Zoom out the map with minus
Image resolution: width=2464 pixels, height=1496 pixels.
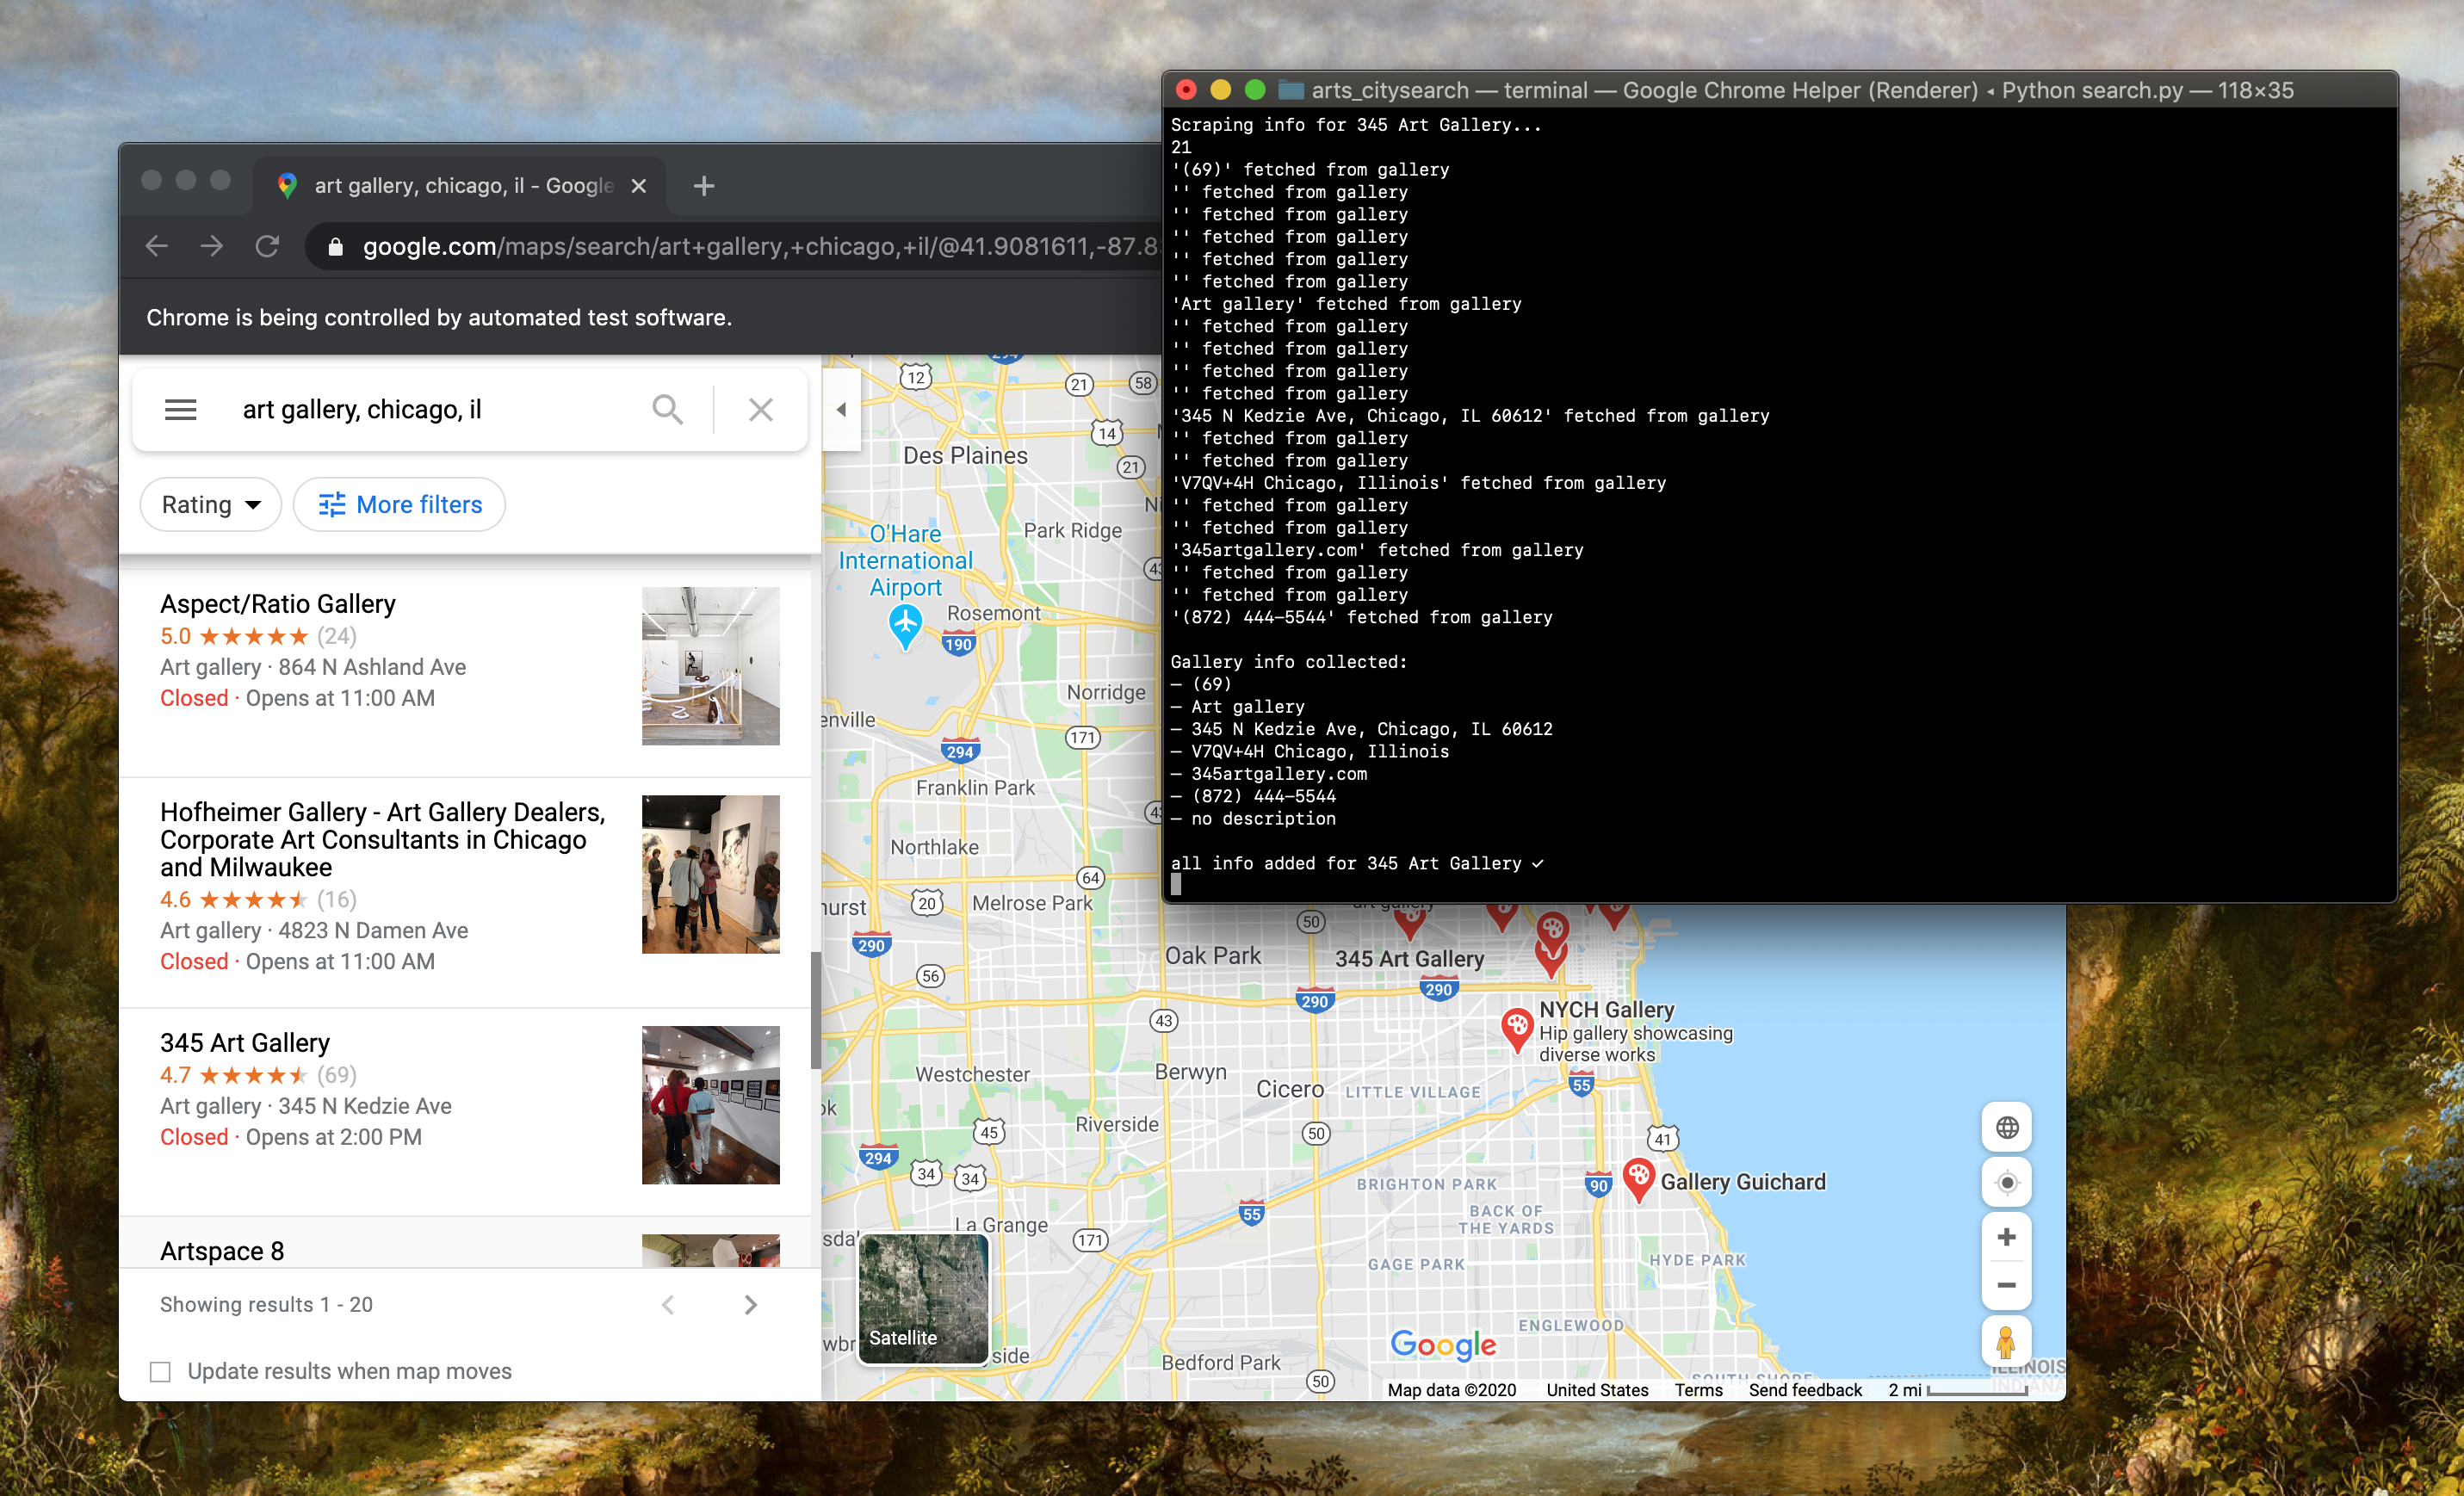2005,1285
